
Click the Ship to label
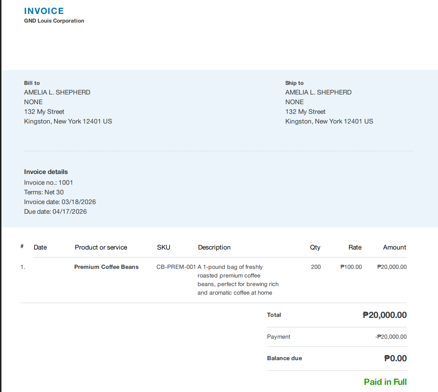(x=294, y=83)
